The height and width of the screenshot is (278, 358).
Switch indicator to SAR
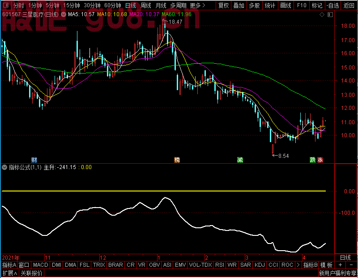pos(246,265)
